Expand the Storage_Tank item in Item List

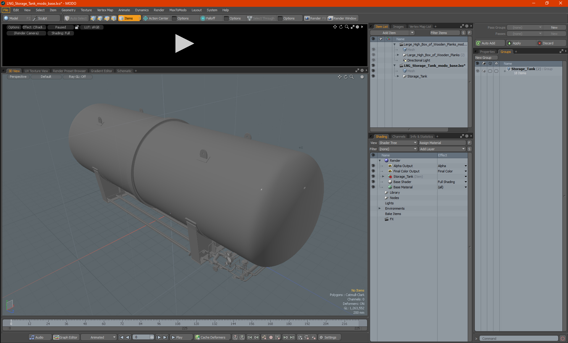tap(398, 76)
